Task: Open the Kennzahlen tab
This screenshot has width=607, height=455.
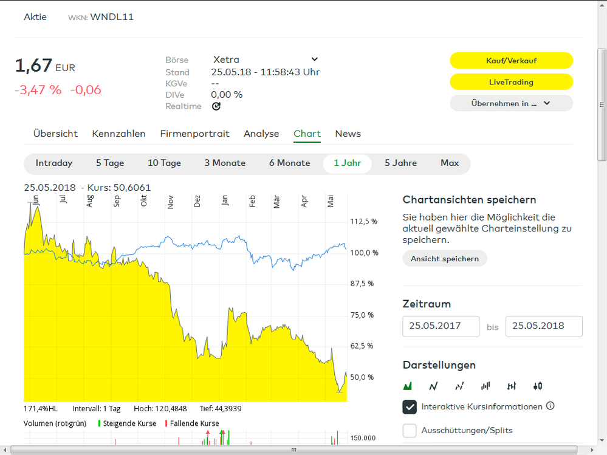Action: pyautogui.click(x=118, y=134)
